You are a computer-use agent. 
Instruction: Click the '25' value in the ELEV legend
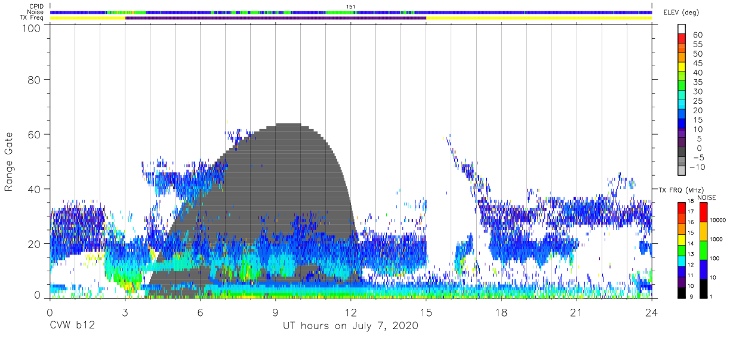click(x=698, y=101)
